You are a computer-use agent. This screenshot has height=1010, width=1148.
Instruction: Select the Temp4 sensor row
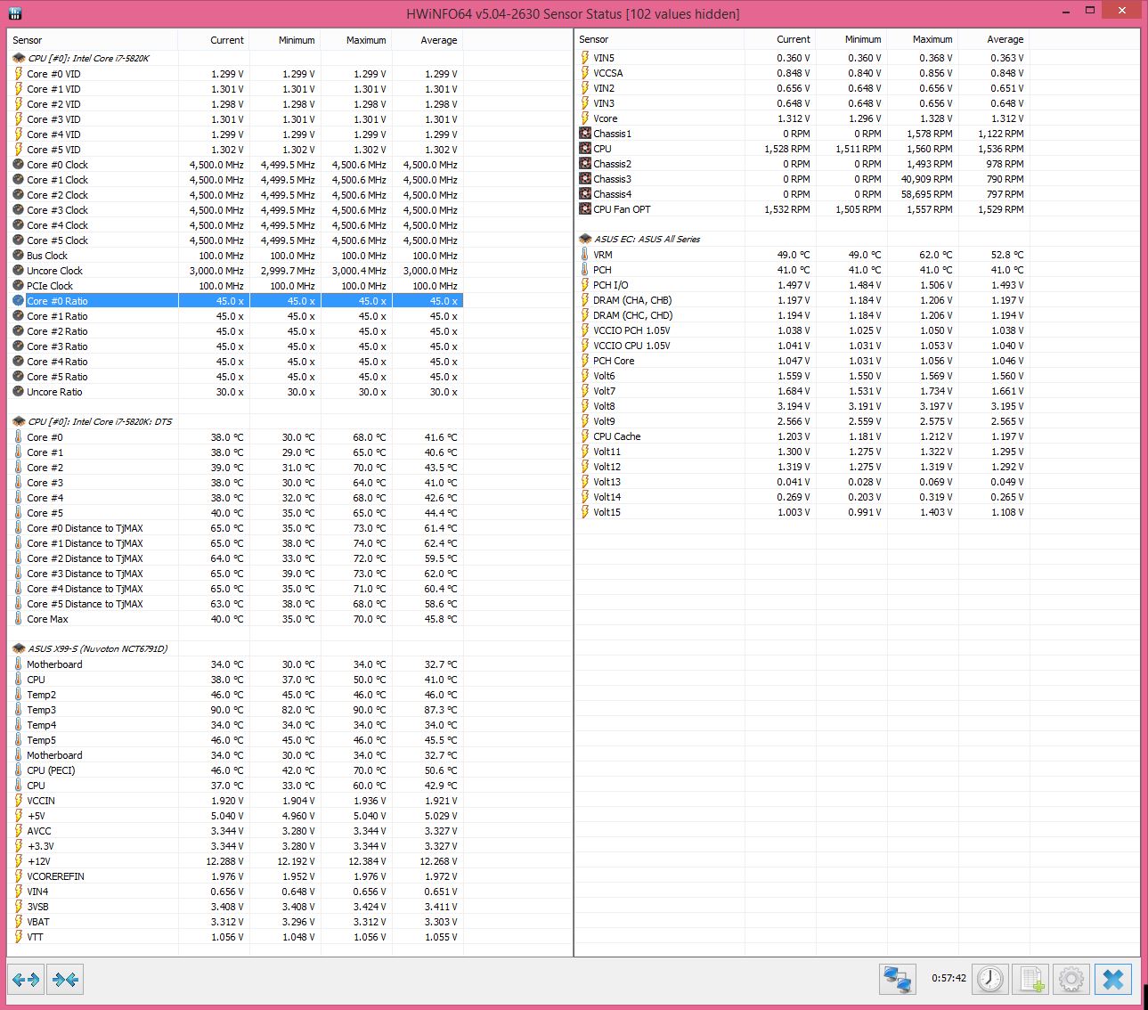coord(237,725)
